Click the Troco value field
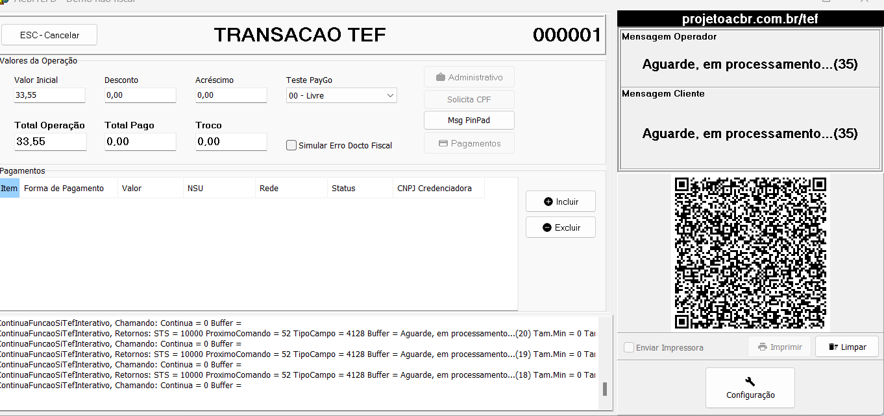The height and width of the screenshot is (416, 884). [231, 141]
